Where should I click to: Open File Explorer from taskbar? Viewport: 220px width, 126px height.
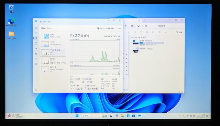(x=122, y=116)
